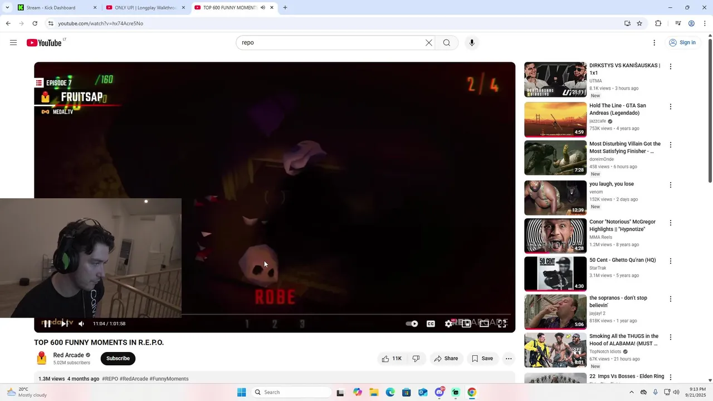This screenshot has width=713, height=401.
Task: Open the #FunnyMoments hashtag link
Action: pos(169,379)
